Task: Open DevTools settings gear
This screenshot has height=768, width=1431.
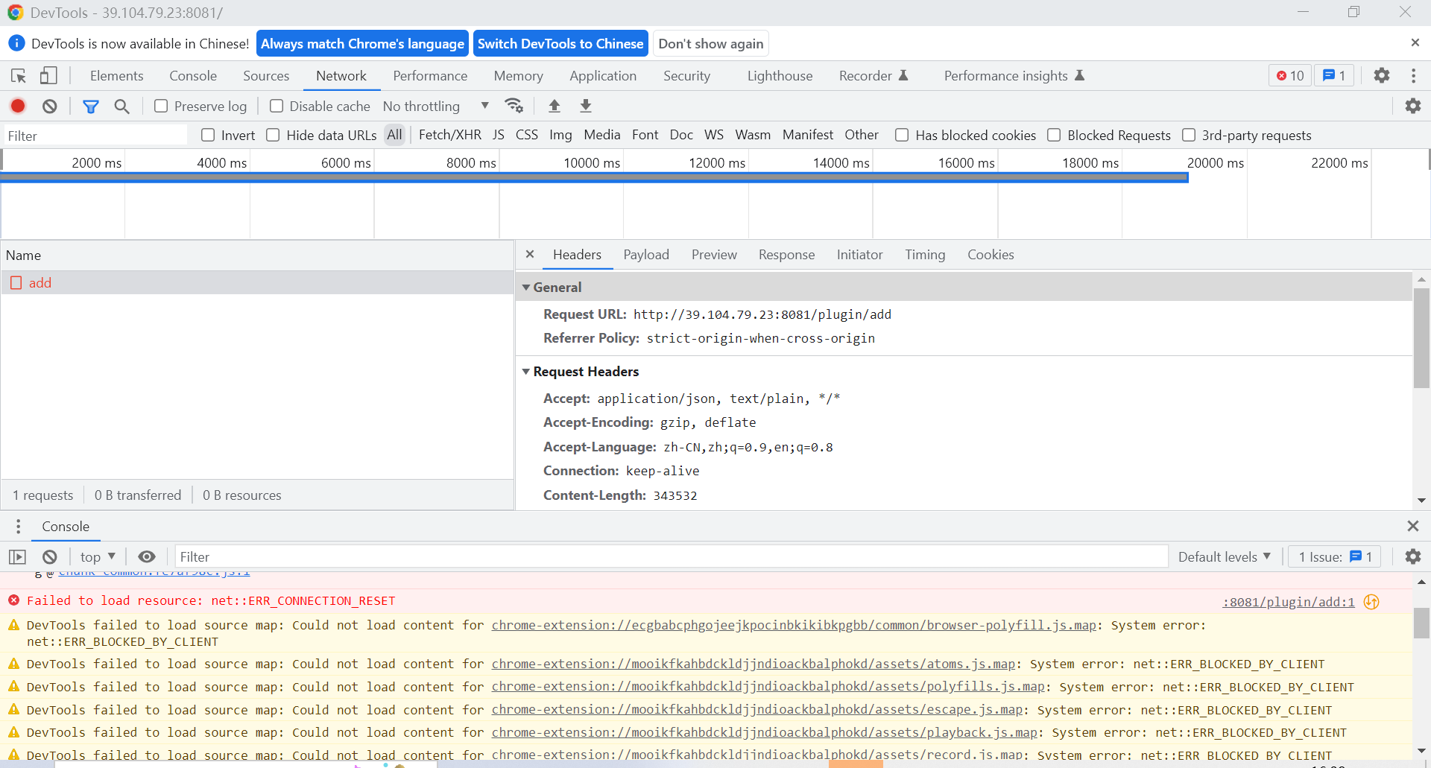Action: coord(1382,75)
